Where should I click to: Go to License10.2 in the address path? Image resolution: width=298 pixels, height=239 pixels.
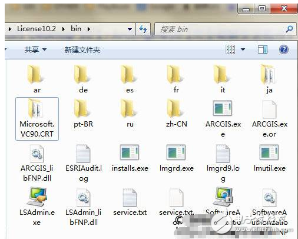point(37,29)
